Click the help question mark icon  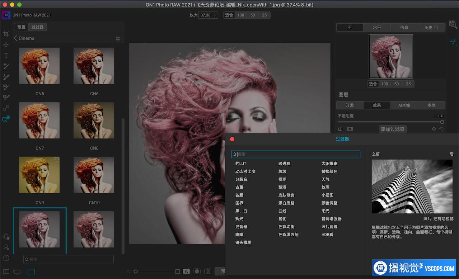pyautogui.click(x=6, y=258)
